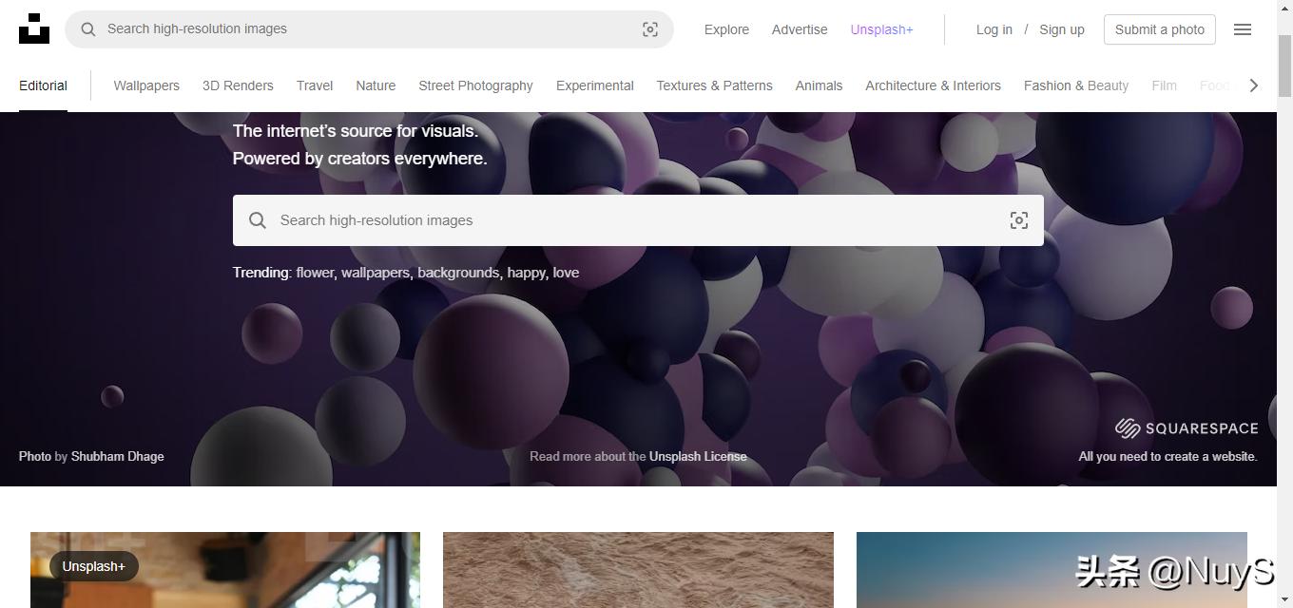The height and width of the screenshot is (608, 1293).
Task: Click the Squarespace sponsor logo
Action: coord(1187,428)
